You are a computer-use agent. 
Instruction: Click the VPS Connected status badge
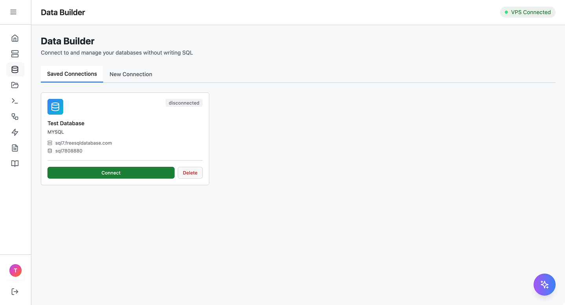528,12
